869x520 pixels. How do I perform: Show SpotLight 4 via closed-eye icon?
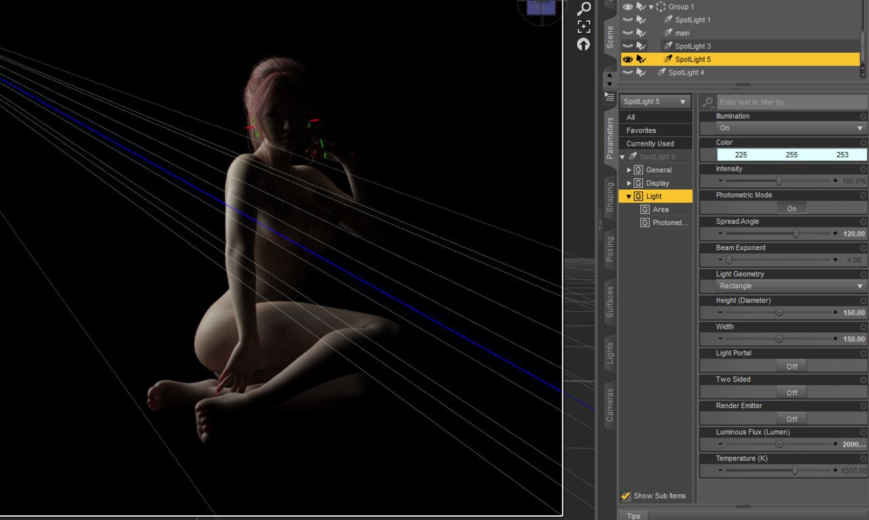(628, 72)
